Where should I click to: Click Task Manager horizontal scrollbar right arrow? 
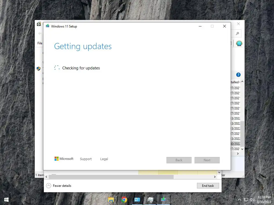coord(215,177)
